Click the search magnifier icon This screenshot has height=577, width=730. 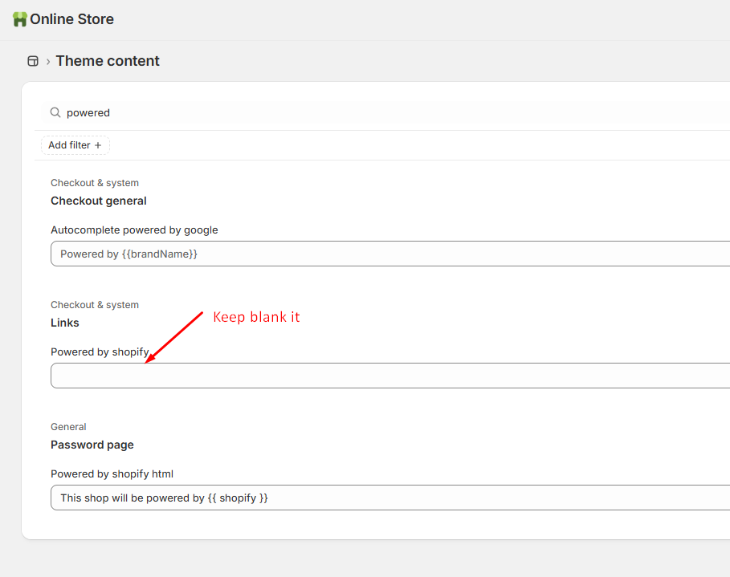(x=55, y=112)
